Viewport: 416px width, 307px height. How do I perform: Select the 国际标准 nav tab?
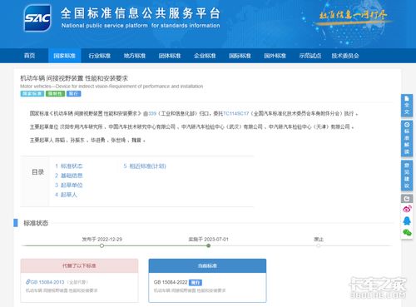pyautogui.click(x=240, y=56)
